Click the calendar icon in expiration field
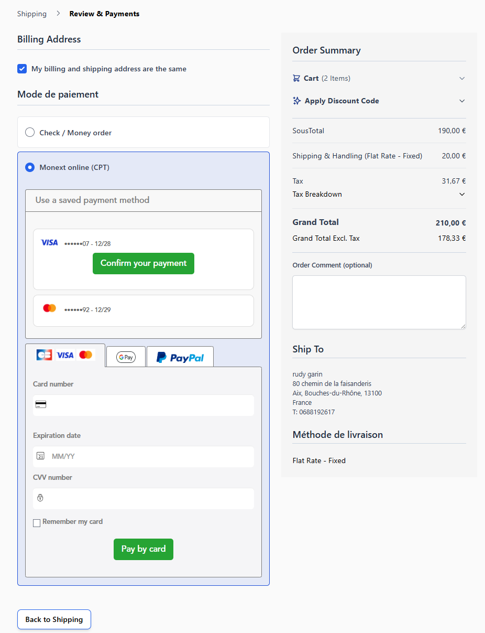The image size is (485, 633). (40, 456)
